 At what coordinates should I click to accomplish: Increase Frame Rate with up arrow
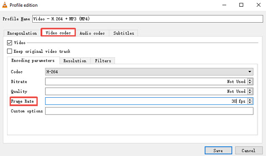click(250, 100)
